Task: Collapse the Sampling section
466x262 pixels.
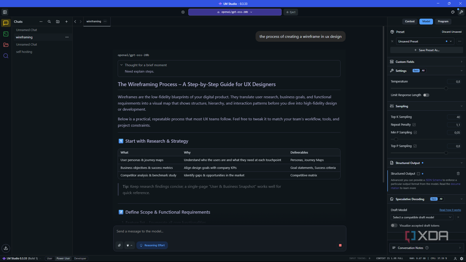Action: tap(461, 106)
